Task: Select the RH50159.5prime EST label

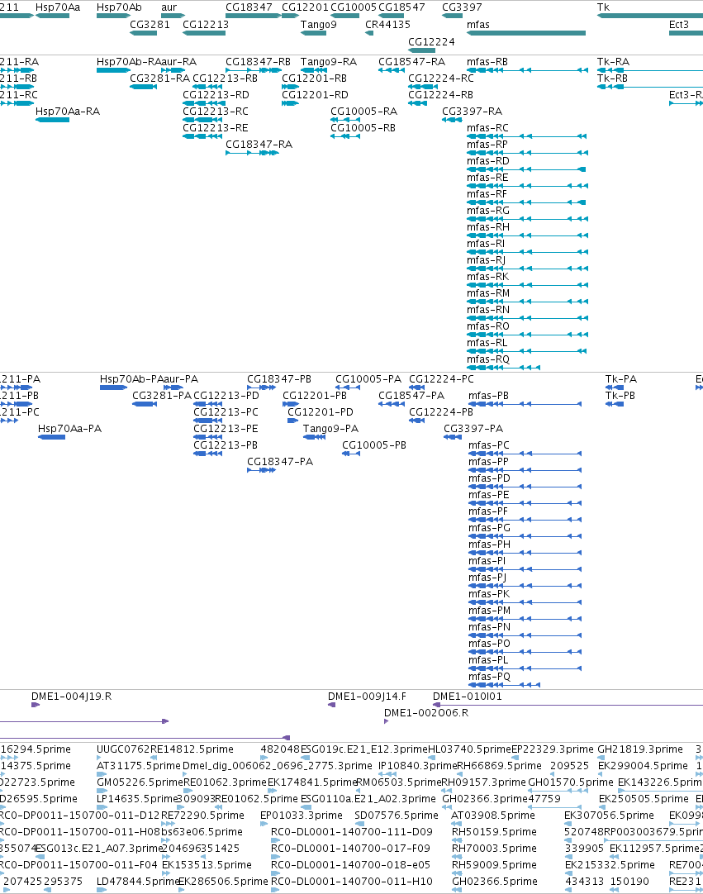Action: click(494, 832)
